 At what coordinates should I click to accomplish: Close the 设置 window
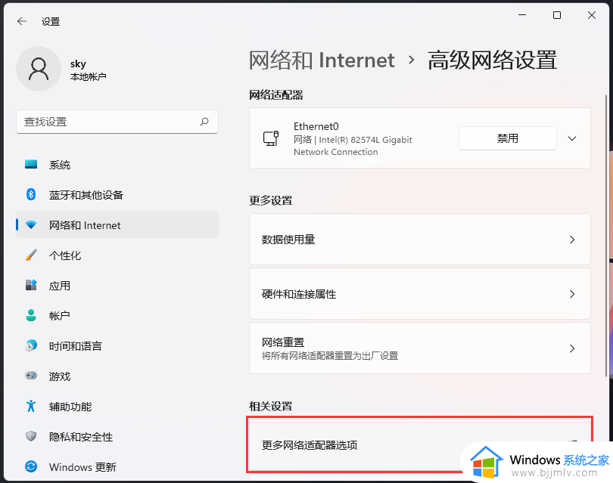pos(592,15)
